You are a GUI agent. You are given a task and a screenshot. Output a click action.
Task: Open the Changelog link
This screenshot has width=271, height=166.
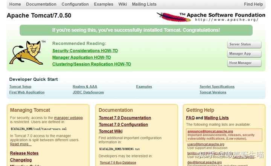tap(21, 160)
